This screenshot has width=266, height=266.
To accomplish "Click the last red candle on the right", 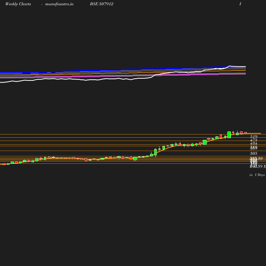I will coord(246,132).
